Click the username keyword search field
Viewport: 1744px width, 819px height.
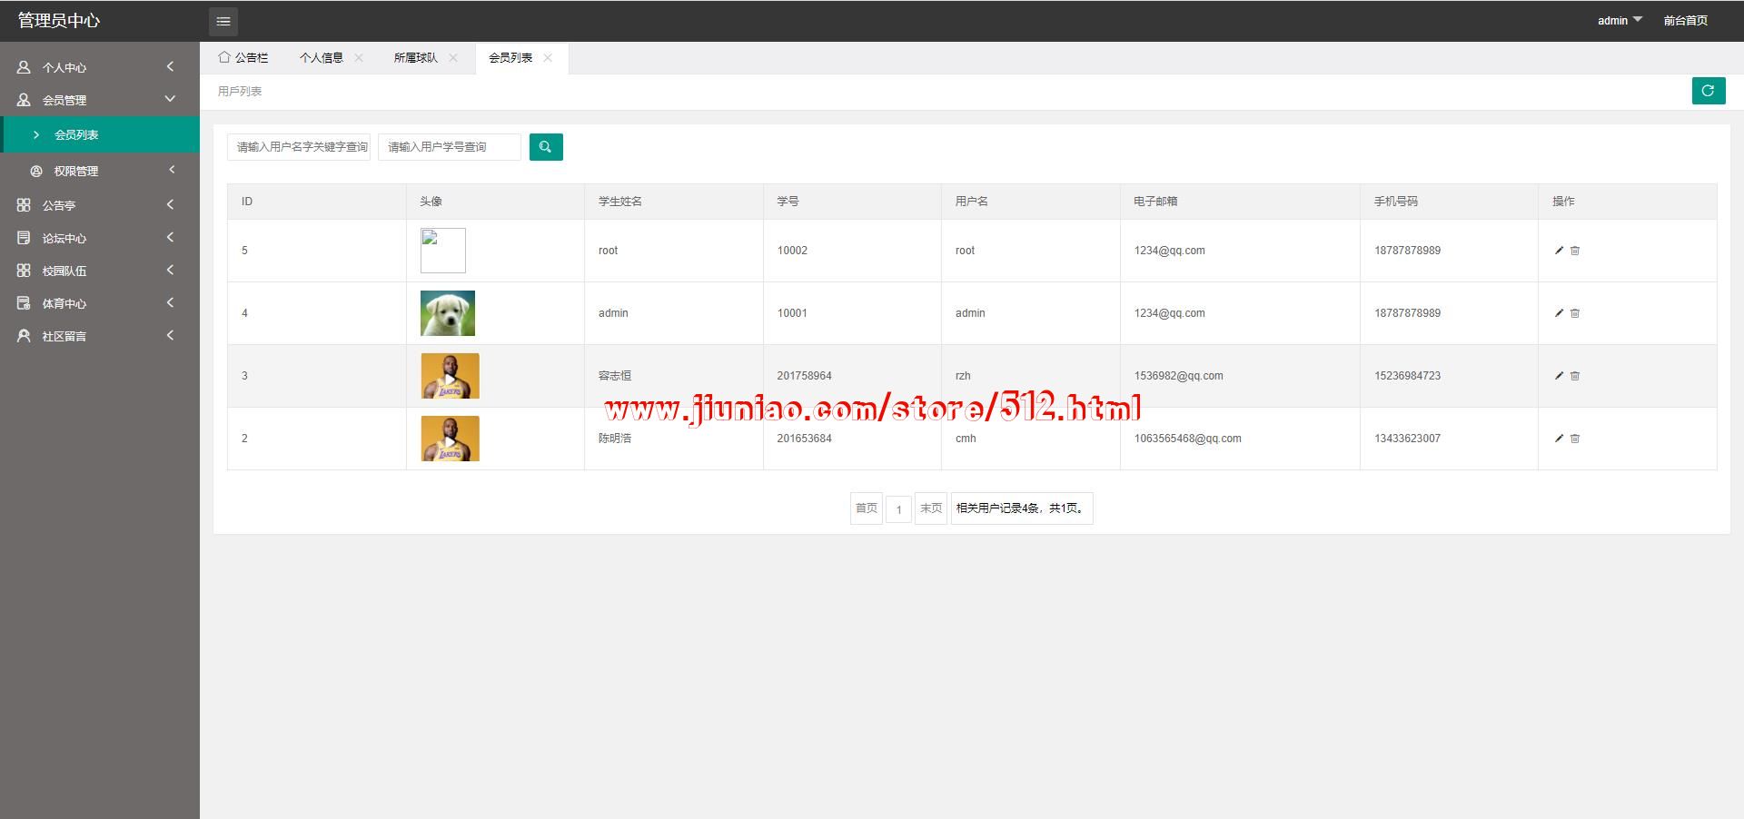[x=299, y=147]
